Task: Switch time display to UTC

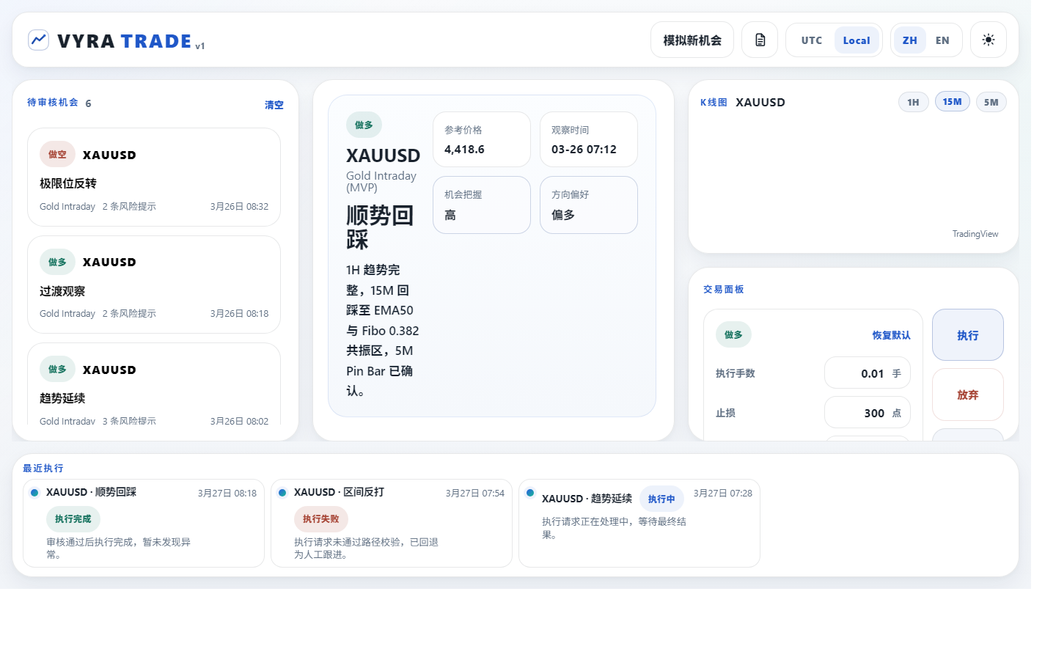Action: pyautogui.click(x=811, y=40)
